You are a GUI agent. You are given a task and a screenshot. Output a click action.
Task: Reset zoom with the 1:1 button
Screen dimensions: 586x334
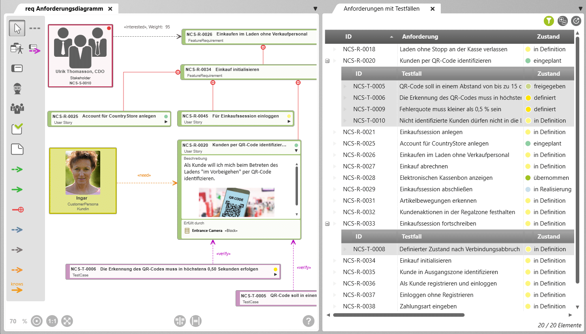click(x=52, y=321)
